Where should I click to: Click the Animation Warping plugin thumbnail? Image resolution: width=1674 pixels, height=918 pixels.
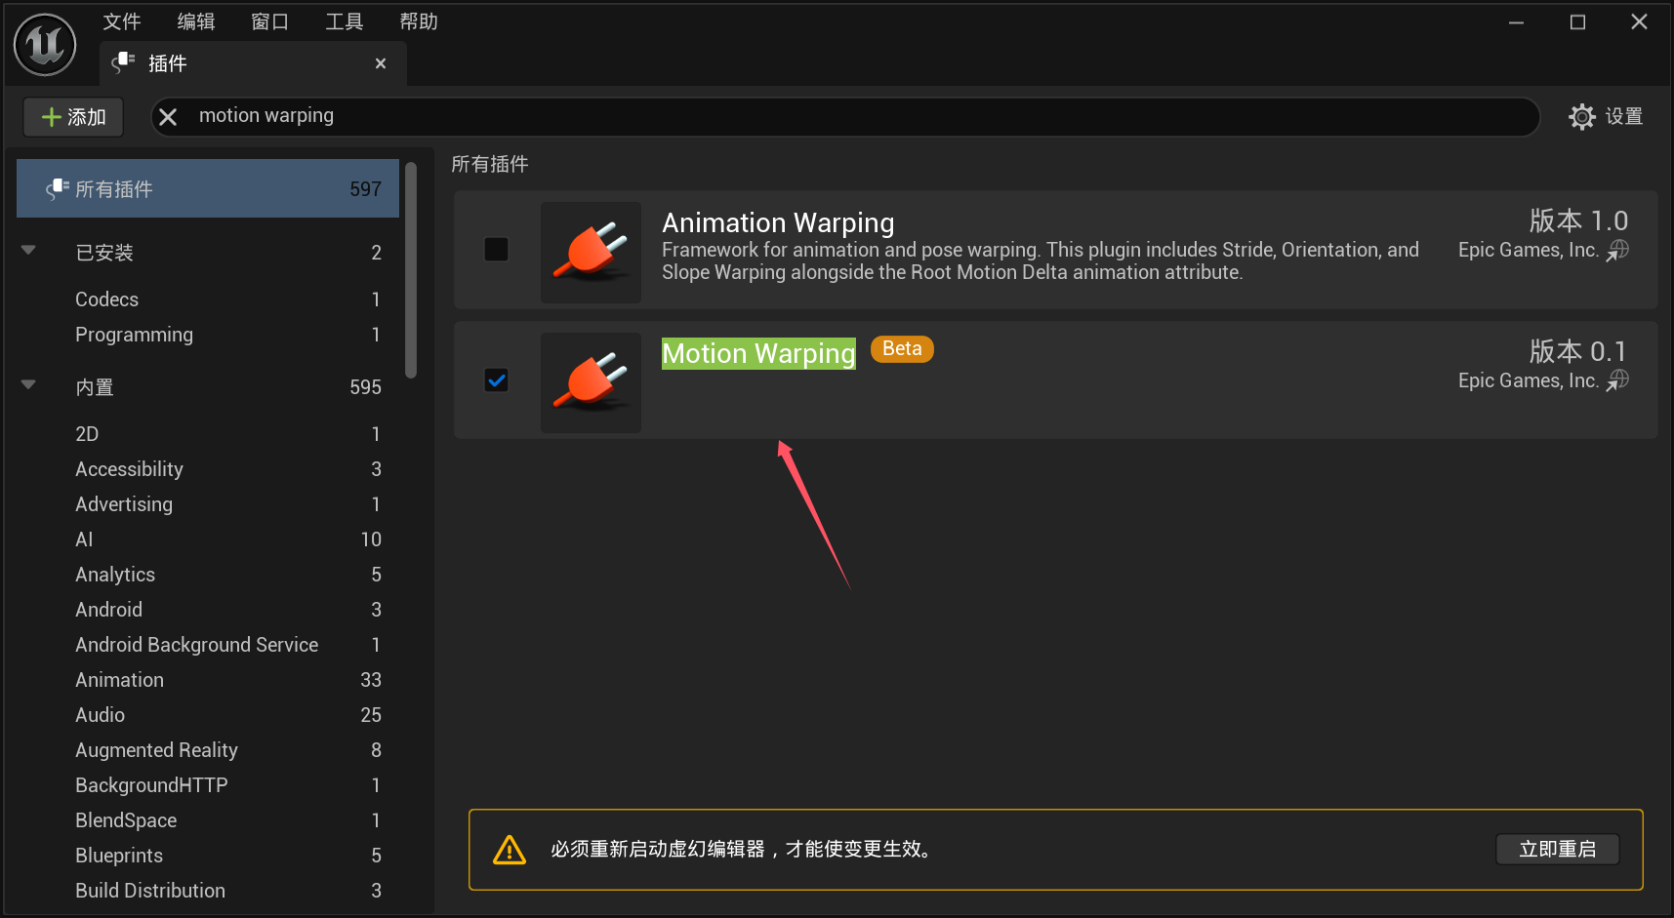592,252
